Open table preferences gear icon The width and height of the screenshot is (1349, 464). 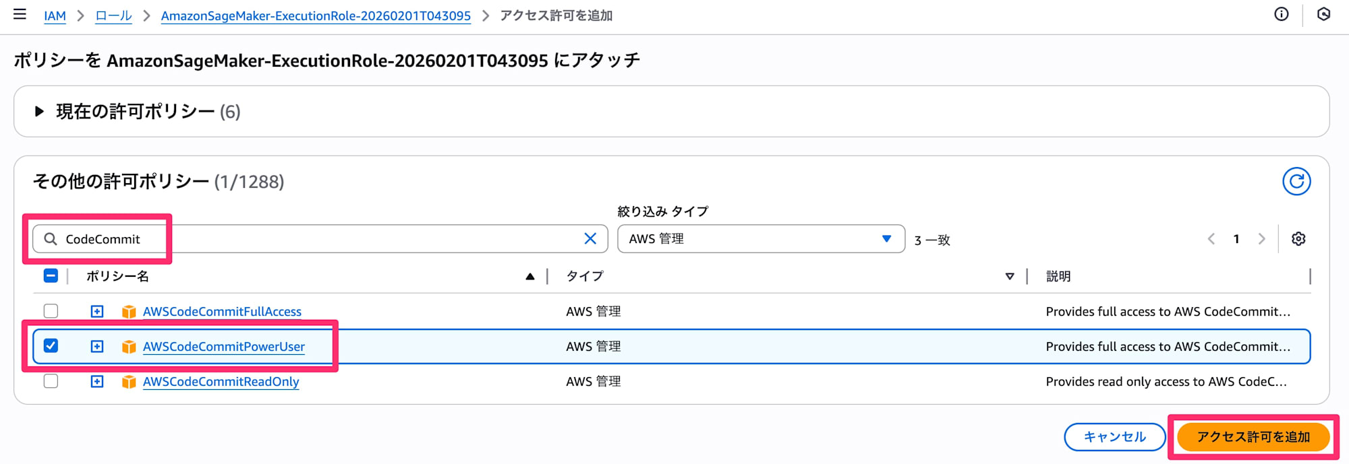click(x=1298, y=238)
